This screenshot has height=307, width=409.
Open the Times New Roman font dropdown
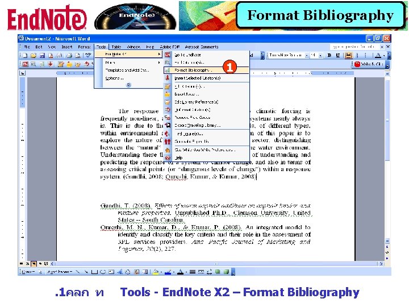coord(307,55)
